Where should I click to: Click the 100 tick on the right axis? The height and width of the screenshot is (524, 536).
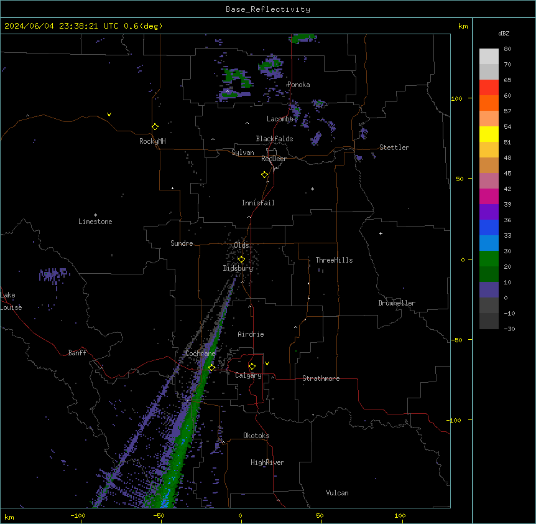456,98
